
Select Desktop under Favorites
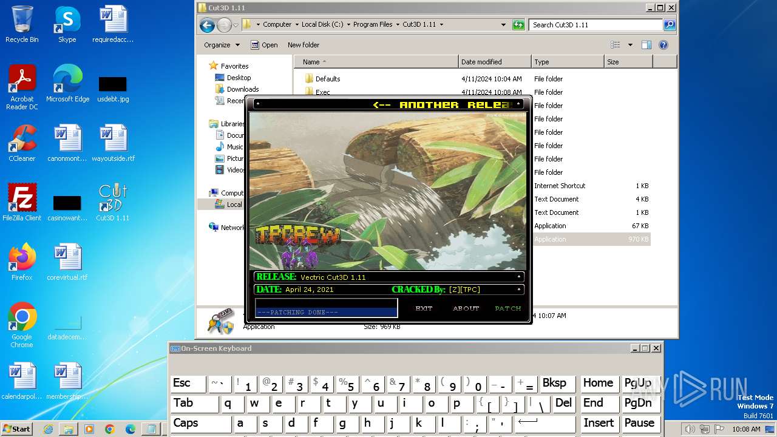tap(239, 78)
